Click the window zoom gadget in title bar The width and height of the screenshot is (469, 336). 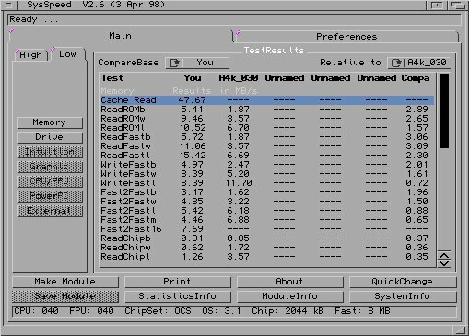pyautogui.click(x=436, y=5)
